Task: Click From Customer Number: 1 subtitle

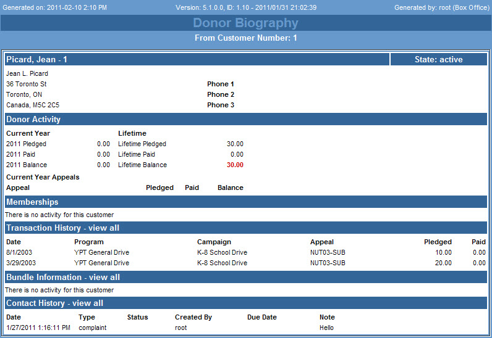Action: pos(245,38)
